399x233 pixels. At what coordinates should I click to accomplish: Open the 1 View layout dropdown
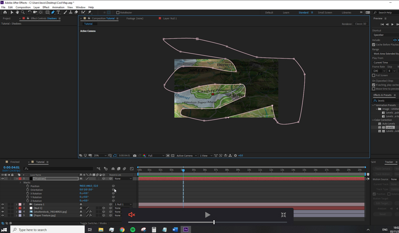(206, 156)
